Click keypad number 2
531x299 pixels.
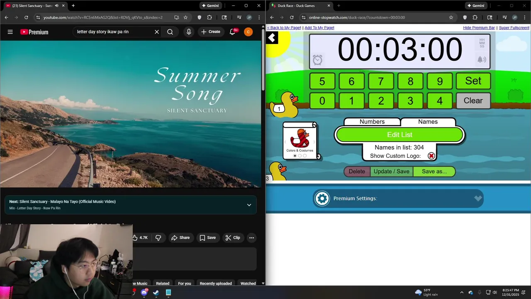pyautogui.click(x=381, y=100)
